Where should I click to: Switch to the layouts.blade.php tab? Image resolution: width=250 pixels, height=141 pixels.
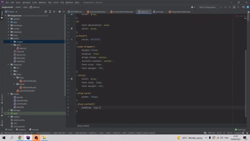(96, 12)
